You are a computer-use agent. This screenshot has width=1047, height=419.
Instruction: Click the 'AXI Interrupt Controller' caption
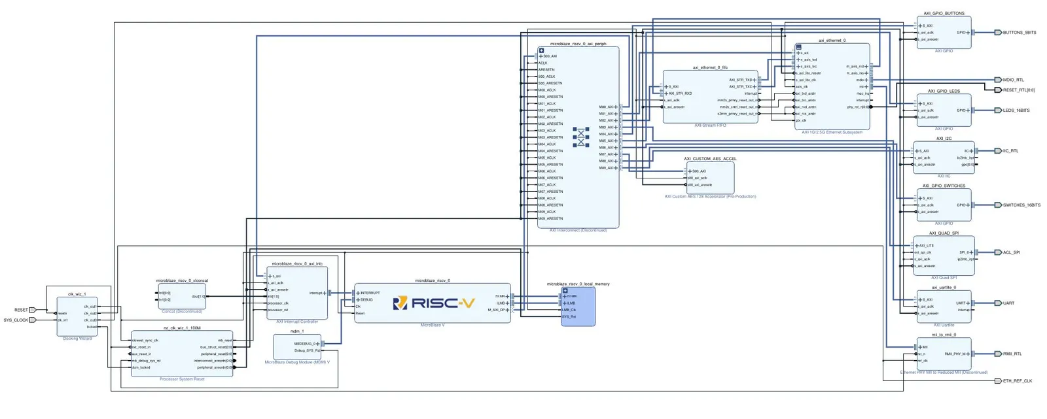click(x=297, y=322)
